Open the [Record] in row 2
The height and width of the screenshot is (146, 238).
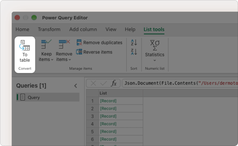[108, 108]
